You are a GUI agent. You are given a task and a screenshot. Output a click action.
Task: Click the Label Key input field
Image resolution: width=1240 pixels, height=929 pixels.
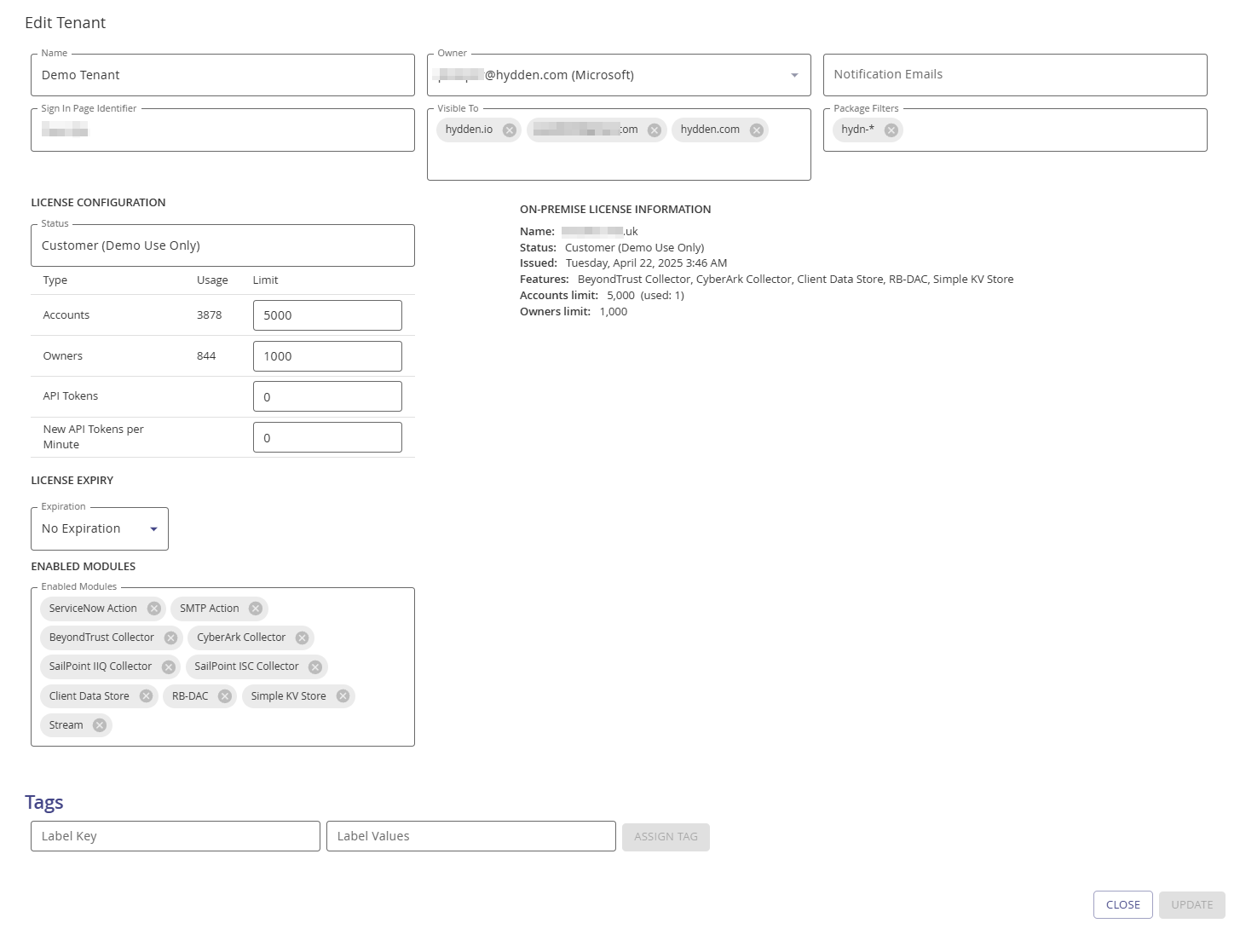[175, 836]
